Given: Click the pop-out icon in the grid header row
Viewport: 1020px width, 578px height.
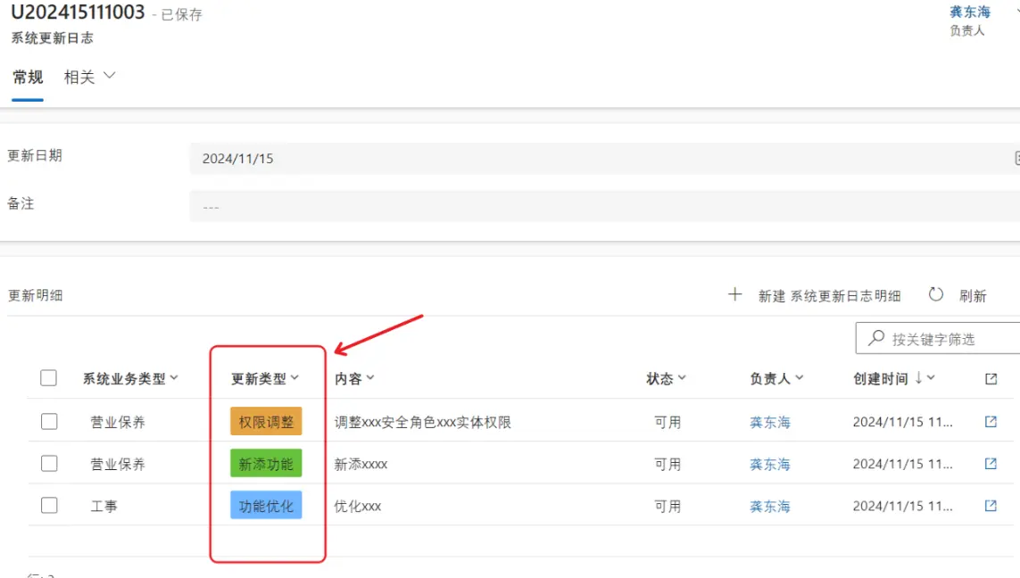Looking at the screenshot, I should tap(990, 377).
